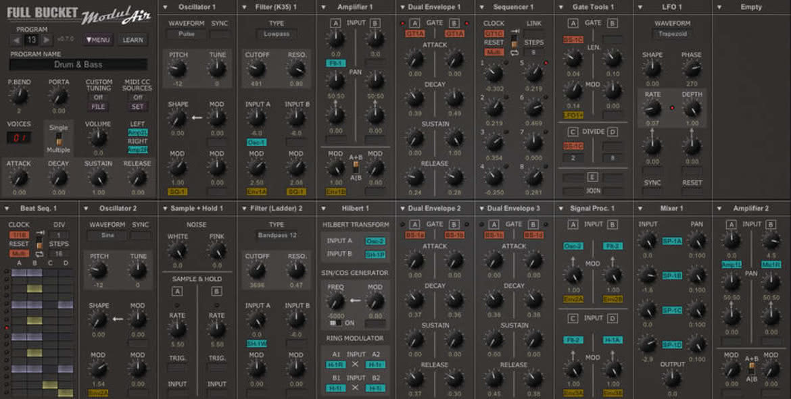Open the MENU dropdown button
Image resolution: width=791 pixels, height=399 pixels.
point(98,40)
